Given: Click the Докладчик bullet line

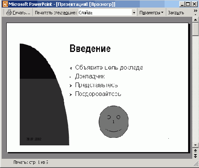Looking at the screenshot, I should [90, 76].
